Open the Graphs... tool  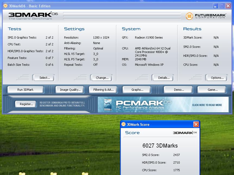[x=137, y=90]
